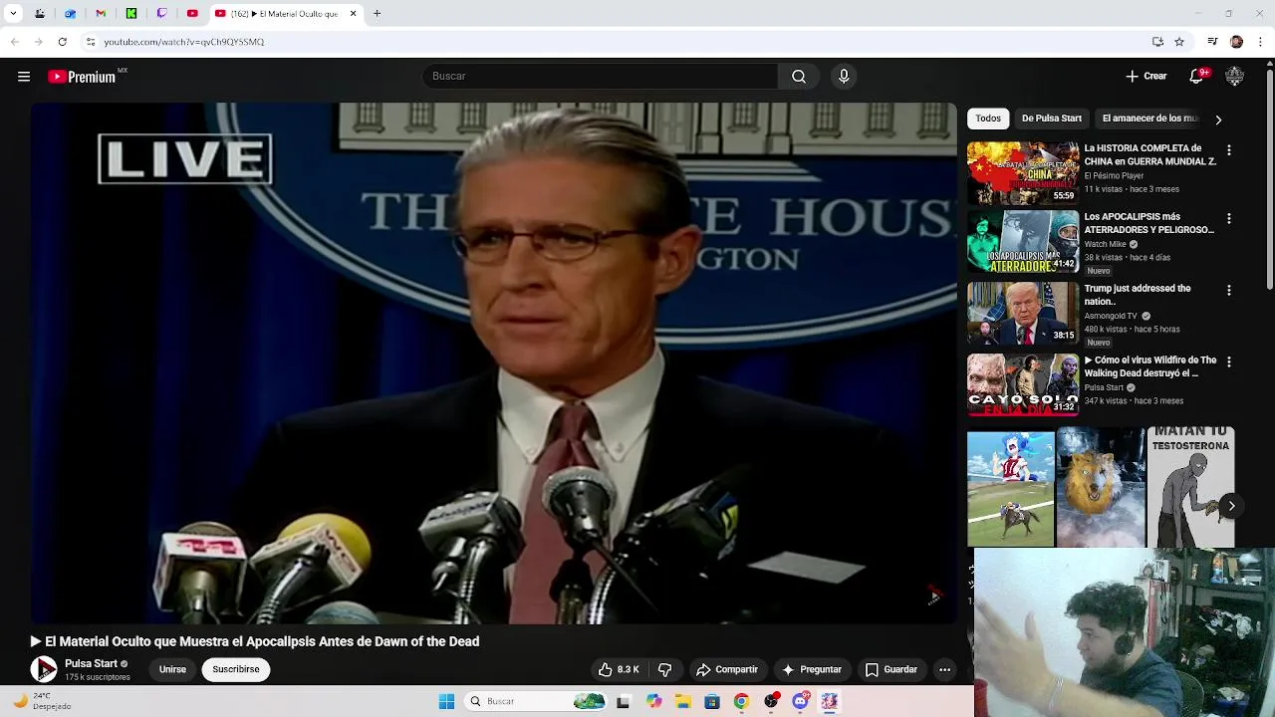Open the wolf Short thumbnail
The image size is (1275, 717).
[x=1101, y=488]
